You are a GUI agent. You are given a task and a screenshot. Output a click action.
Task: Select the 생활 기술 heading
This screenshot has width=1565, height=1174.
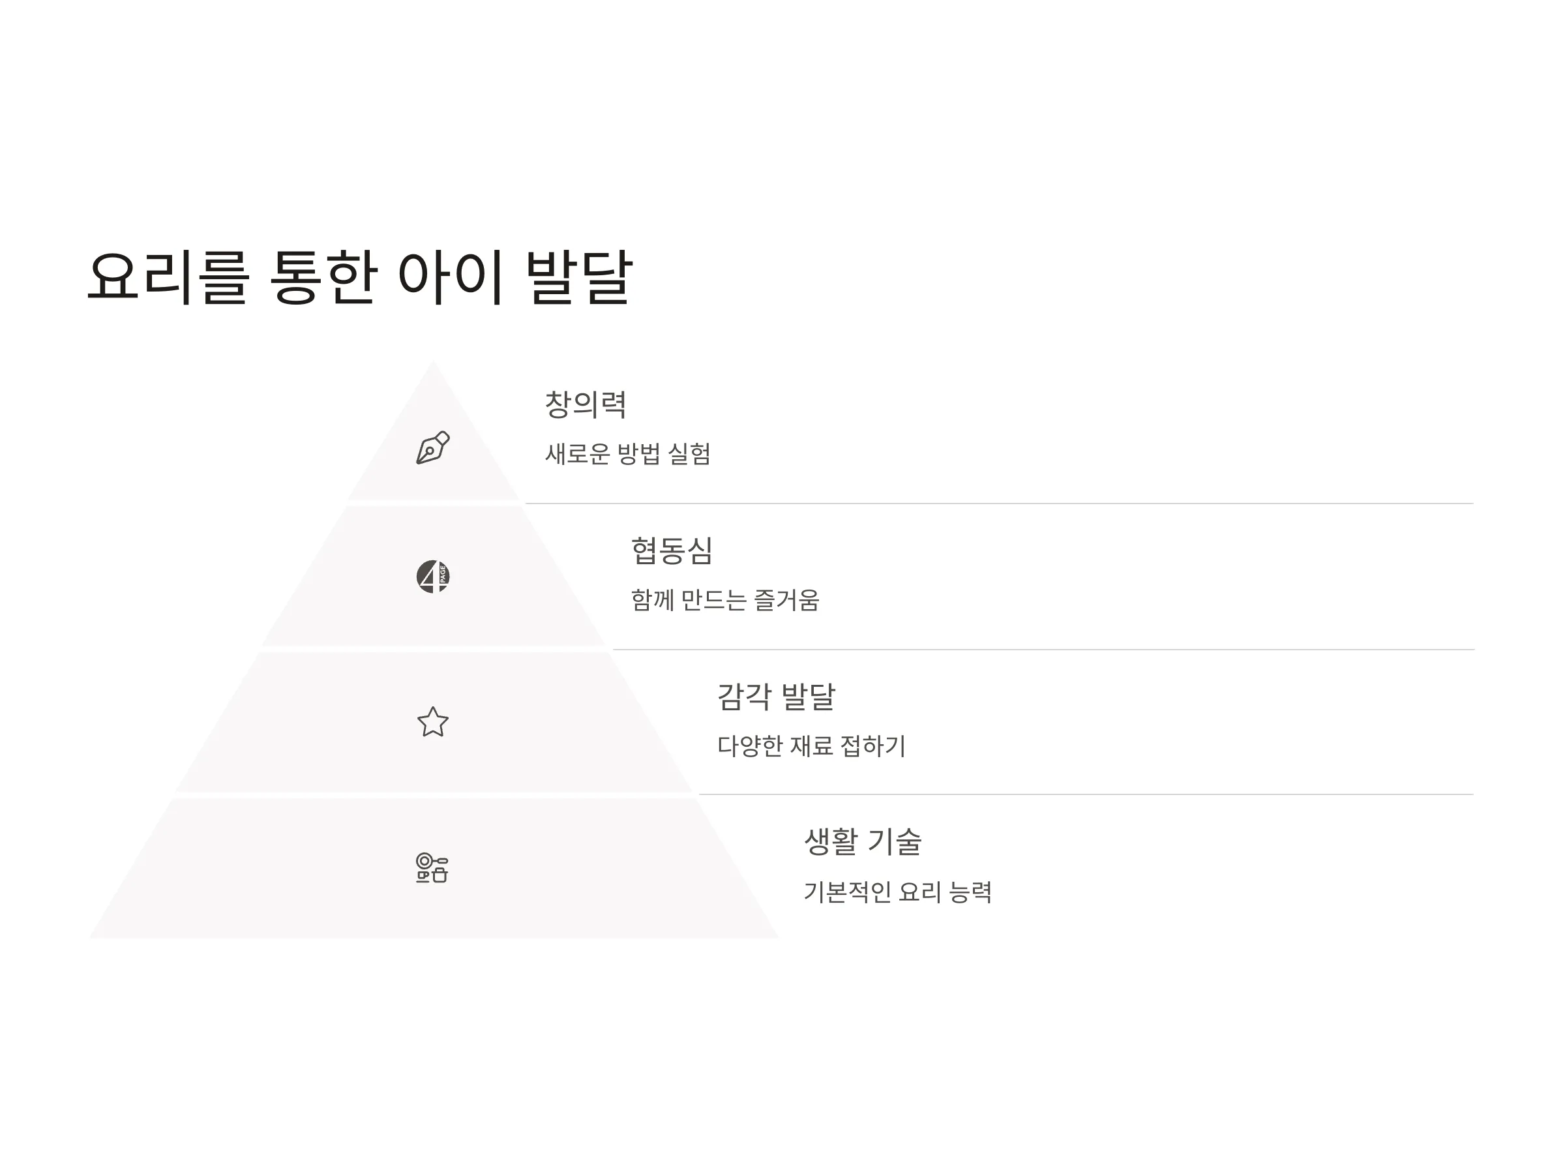[x=863, y=841]
